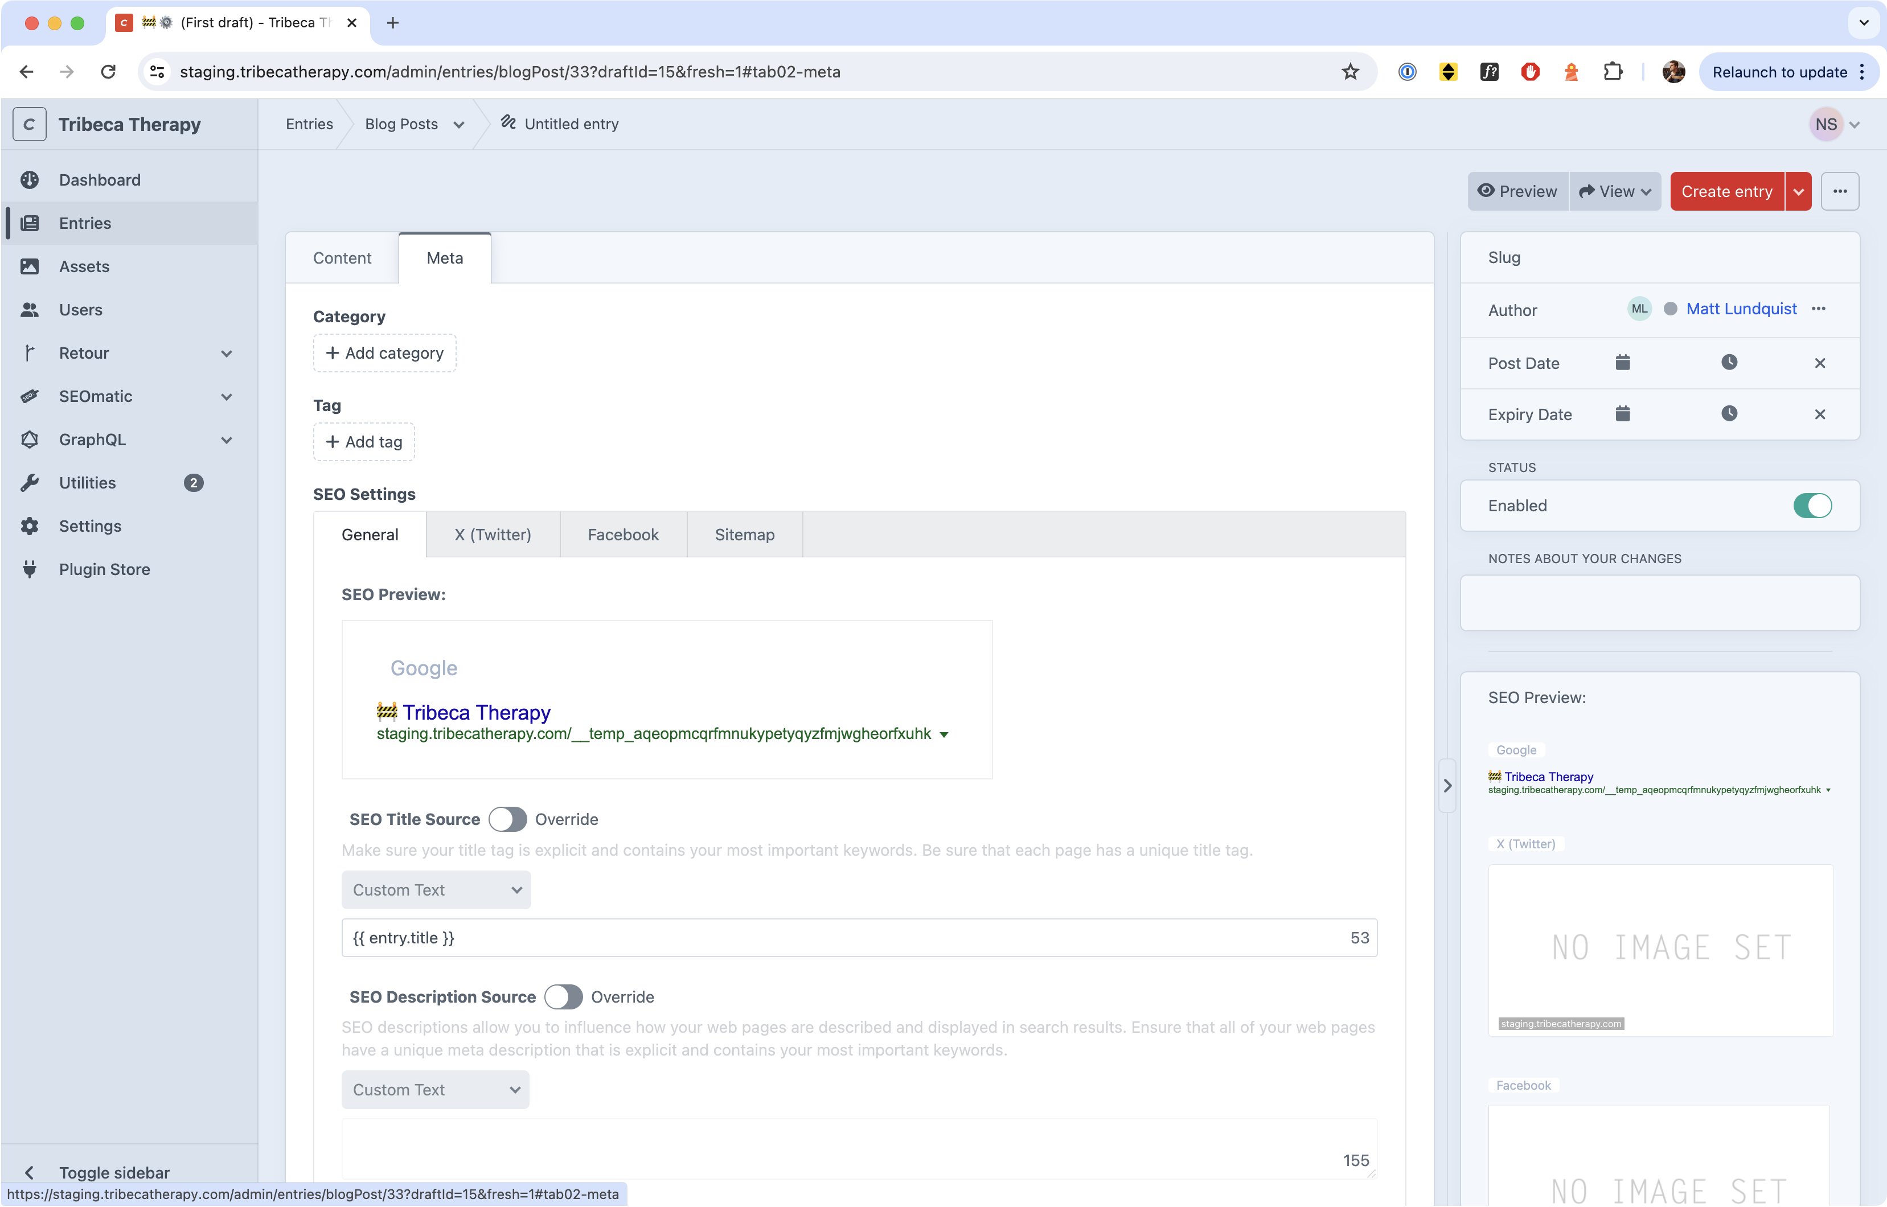Viewport: 1887px width, 1207px height.
Task: Click the site information icon in address bar
Action: 158,72
